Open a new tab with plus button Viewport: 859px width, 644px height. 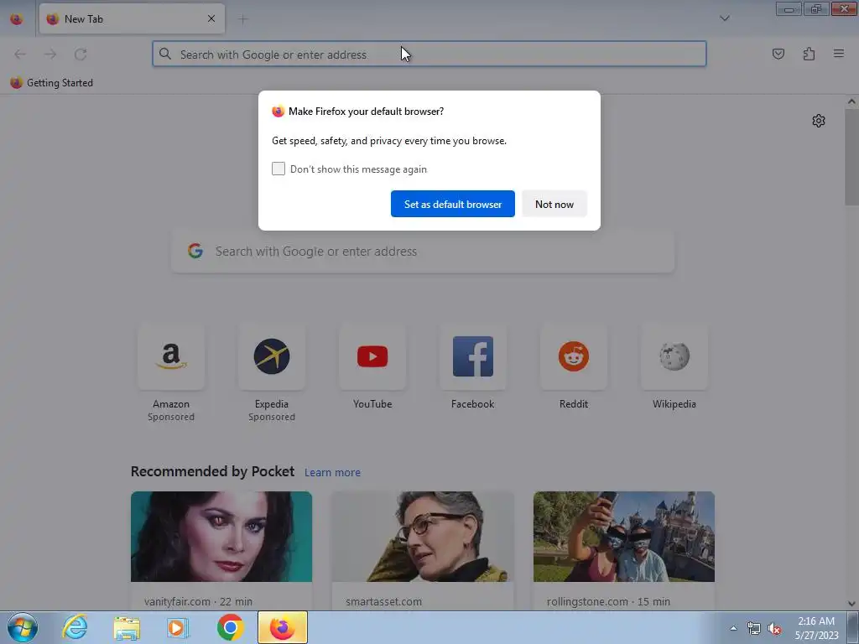pyautogui.click(x=242, y=19)
